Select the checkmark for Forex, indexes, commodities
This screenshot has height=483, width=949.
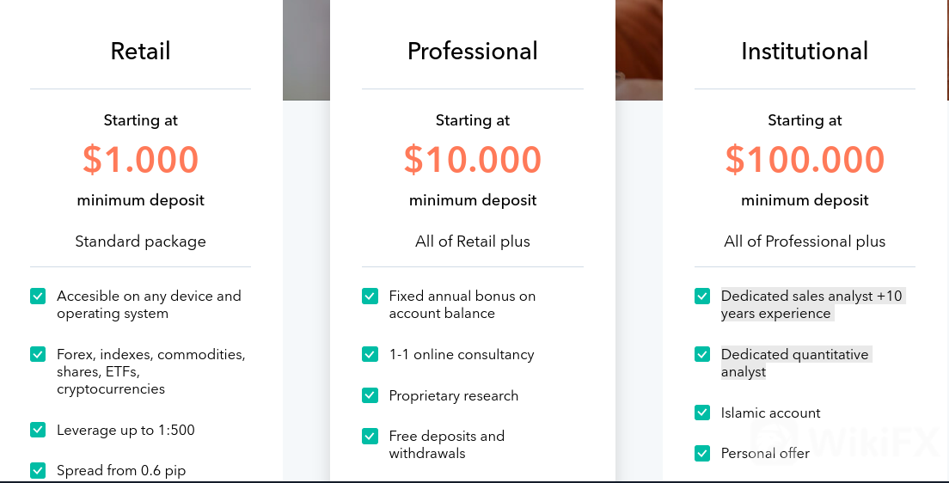[38, 354]
